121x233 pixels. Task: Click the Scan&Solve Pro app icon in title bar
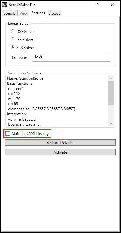point(5,5)
